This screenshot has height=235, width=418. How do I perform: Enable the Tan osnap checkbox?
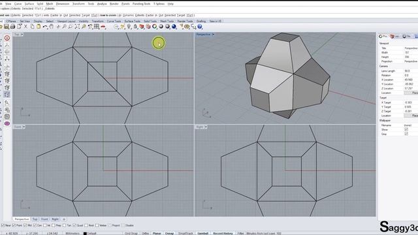64,225
